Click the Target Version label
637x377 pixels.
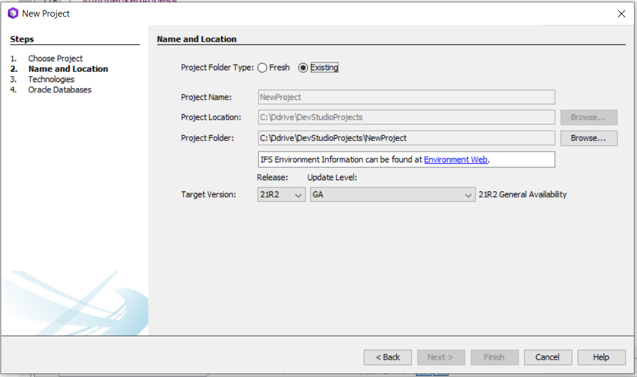click(209, 194)
